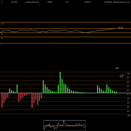This screenshot has width=131, height=131.
Task: Click the 11.06 value in MR panel
Action: tap(122, 75)
